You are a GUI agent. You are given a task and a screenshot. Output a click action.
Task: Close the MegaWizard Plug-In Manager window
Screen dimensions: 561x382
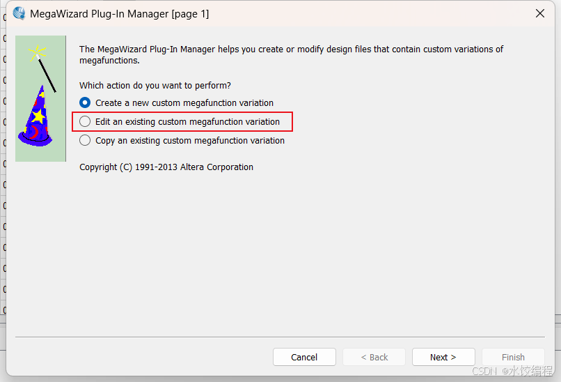pos(540,14)
